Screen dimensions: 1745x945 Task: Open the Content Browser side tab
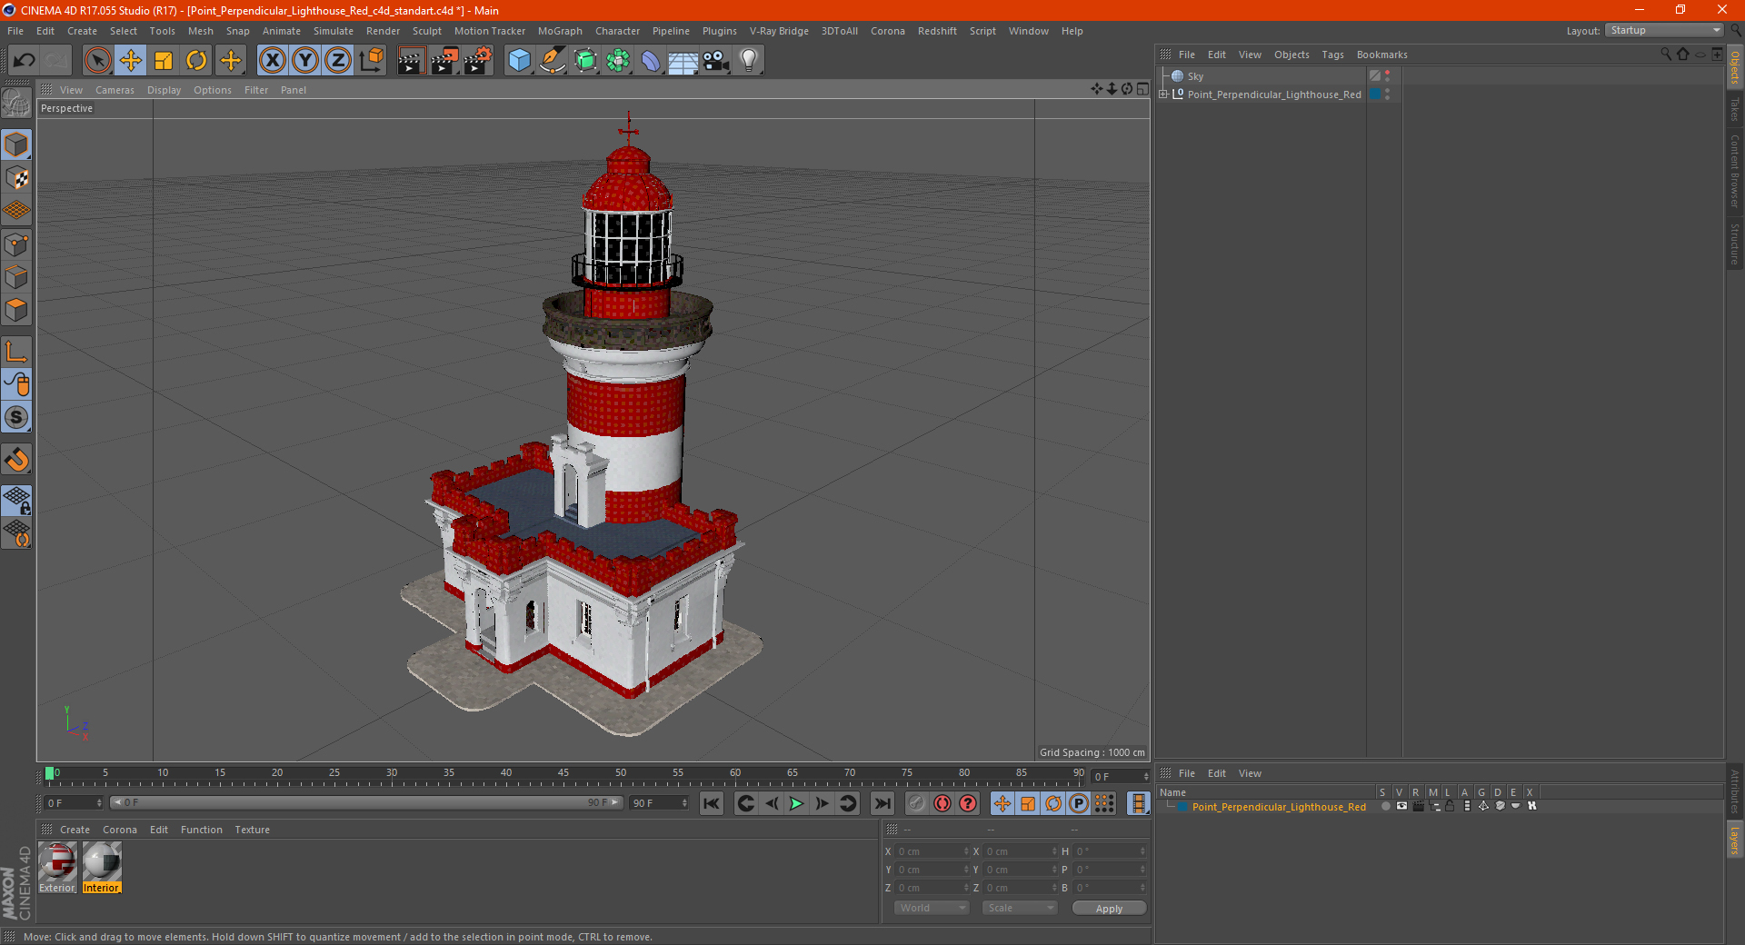tap(1735, 172)
